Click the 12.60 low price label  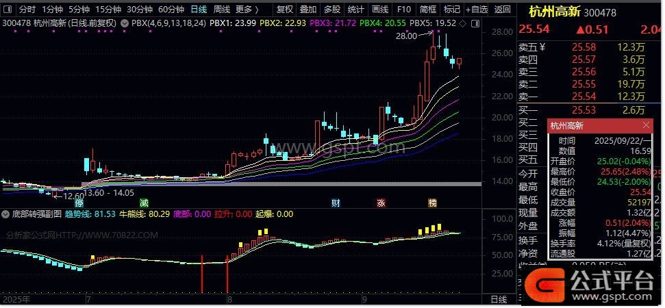(74, 196)
